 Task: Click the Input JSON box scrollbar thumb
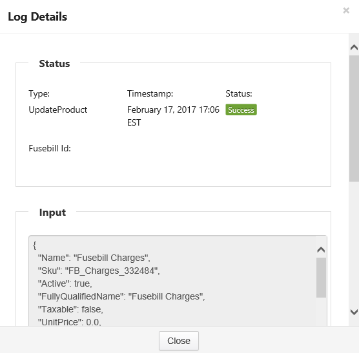(x=321, y=278)
